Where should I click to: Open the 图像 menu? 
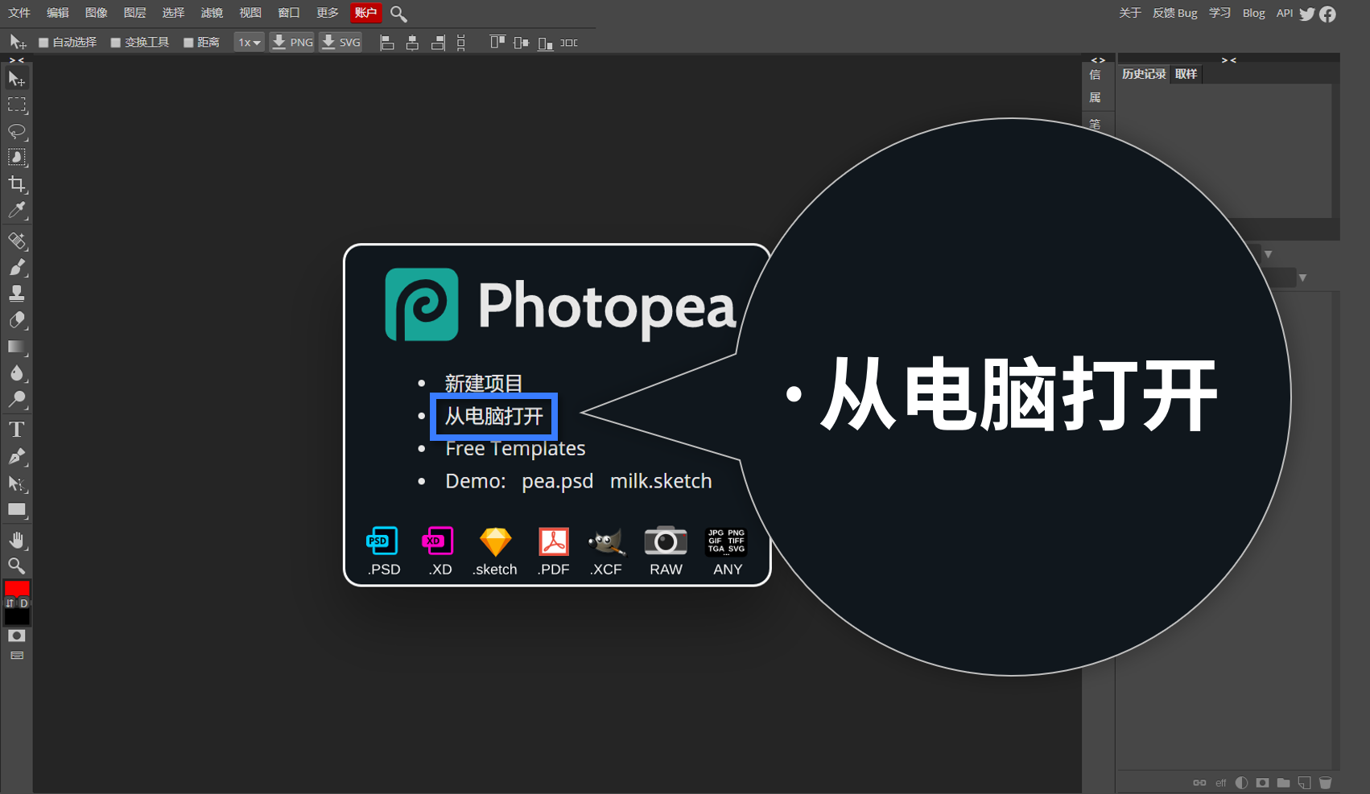coord(97,13)
